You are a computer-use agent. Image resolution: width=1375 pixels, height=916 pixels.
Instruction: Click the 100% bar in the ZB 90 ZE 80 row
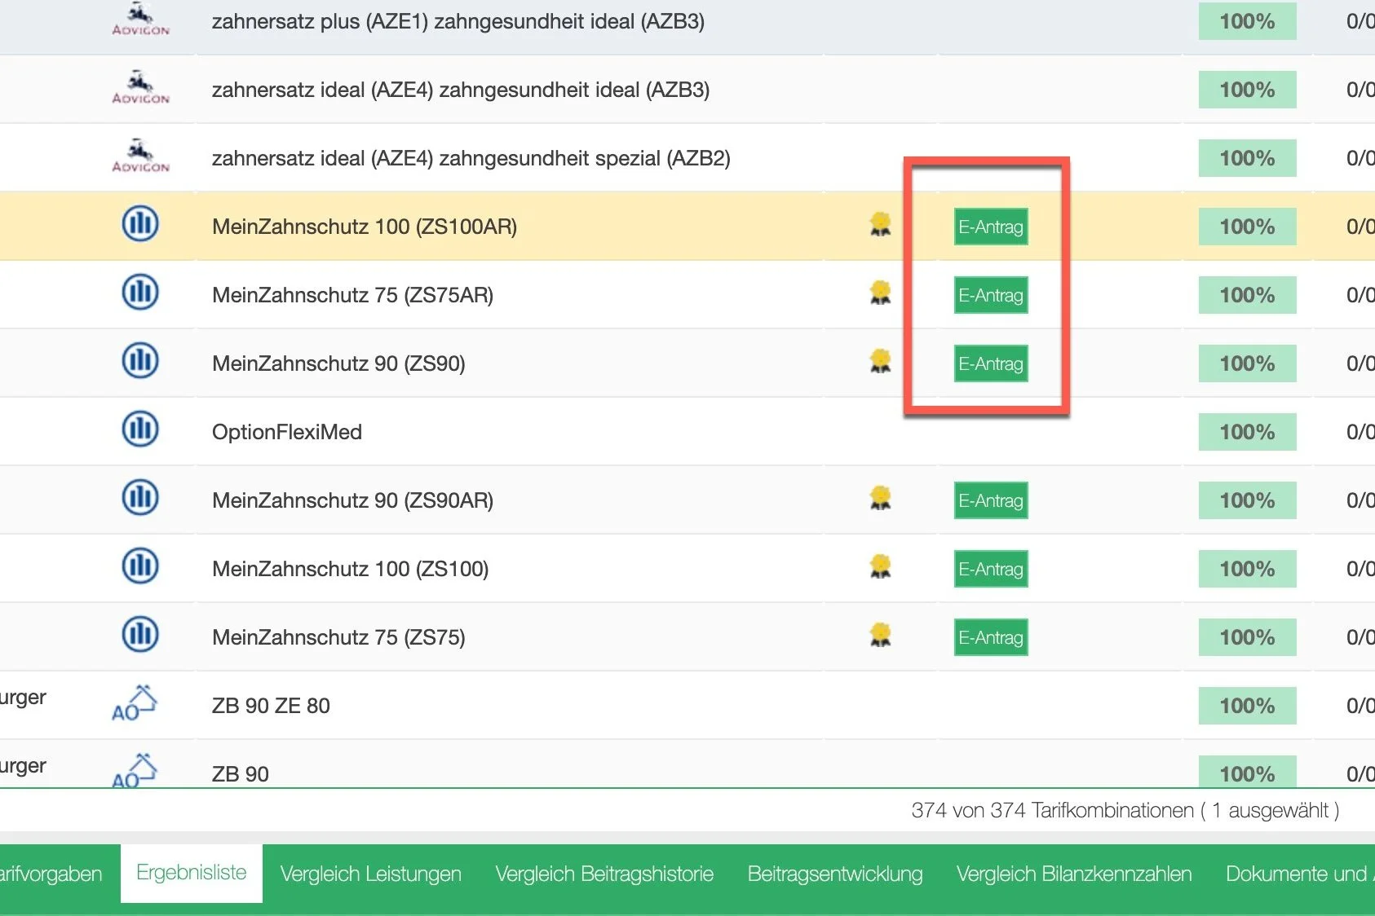1247,706
